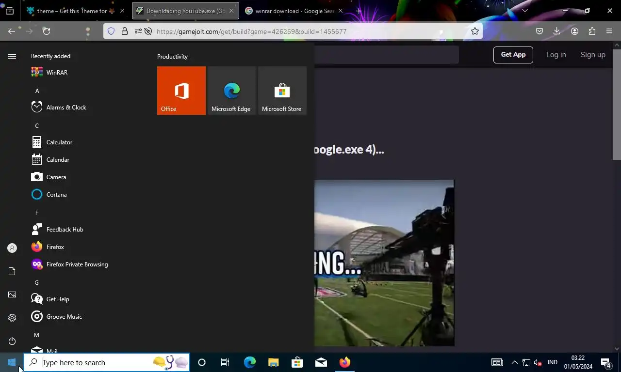
Task: Open File Explorer from the taskbar
Action: pos(273,362)
